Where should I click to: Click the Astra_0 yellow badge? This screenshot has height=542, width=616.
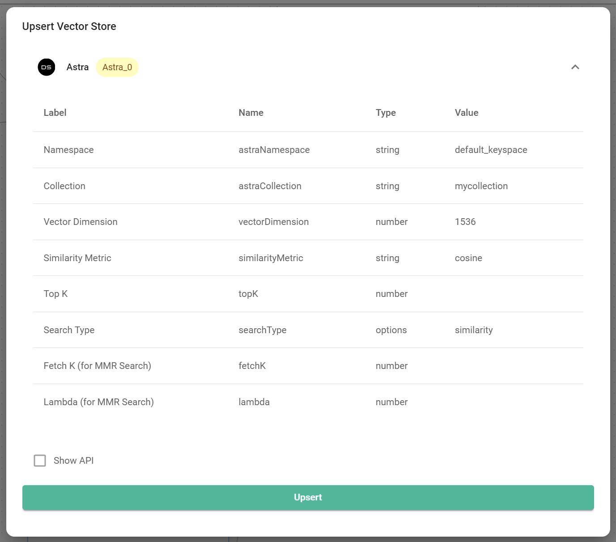pyautogui.click(x=117, y=68)
